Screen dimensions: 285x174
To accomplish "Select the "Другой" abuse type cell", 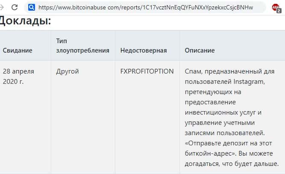I will [68, 71].
